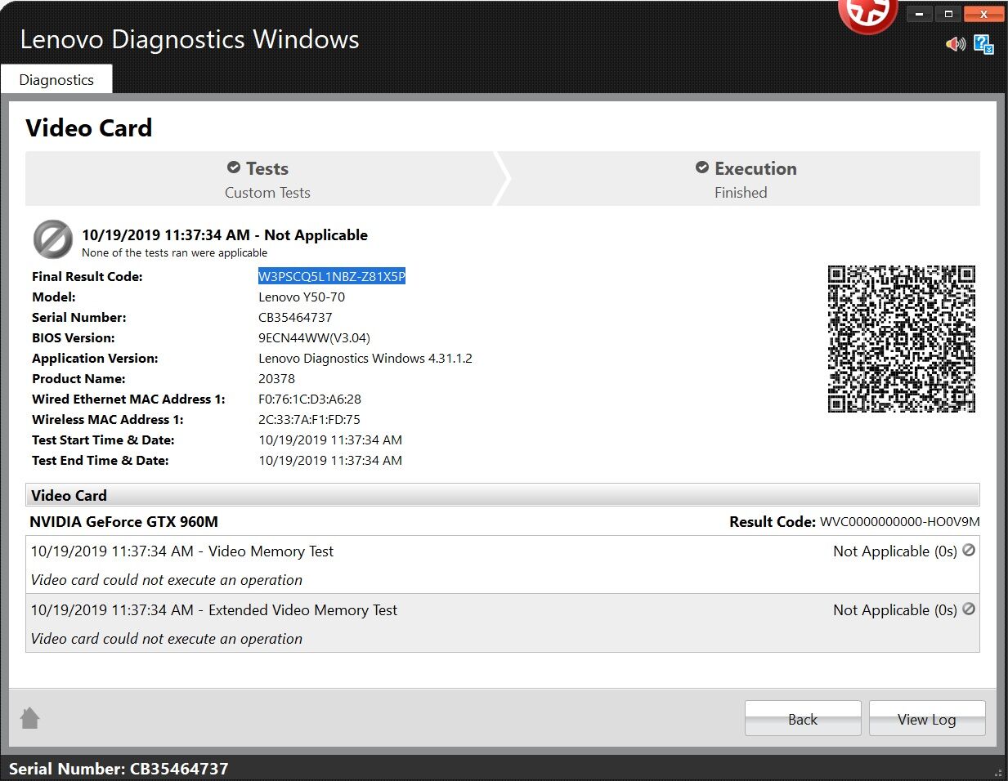Screen dimensions: 1008x781
Task: Click wired MAC address F0:76:1C:D3:A6:28
Action: click(310, 399)
